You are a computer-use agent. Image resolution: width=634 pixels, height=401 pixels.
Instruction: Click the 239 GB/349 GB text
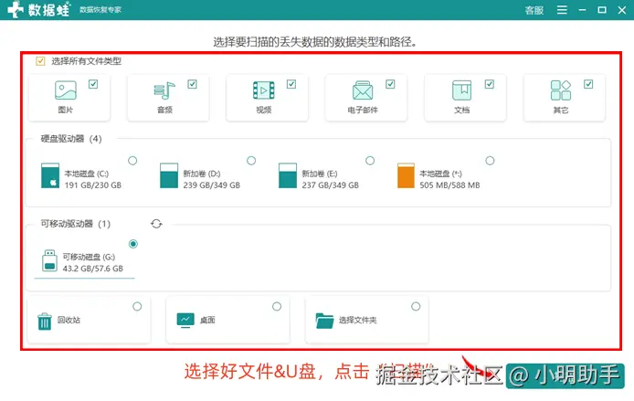(211, 185)
